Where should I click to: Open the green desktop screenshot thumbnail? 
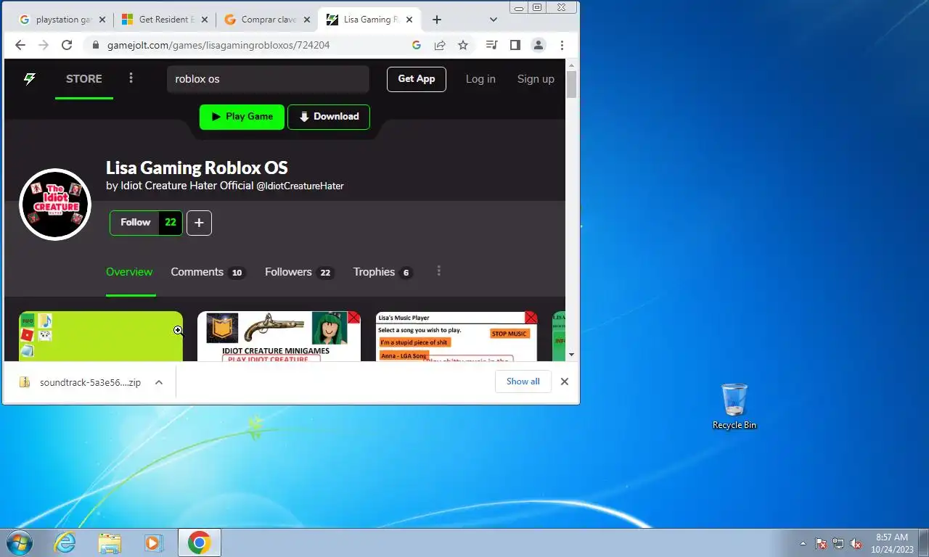(x=101, y=337)
